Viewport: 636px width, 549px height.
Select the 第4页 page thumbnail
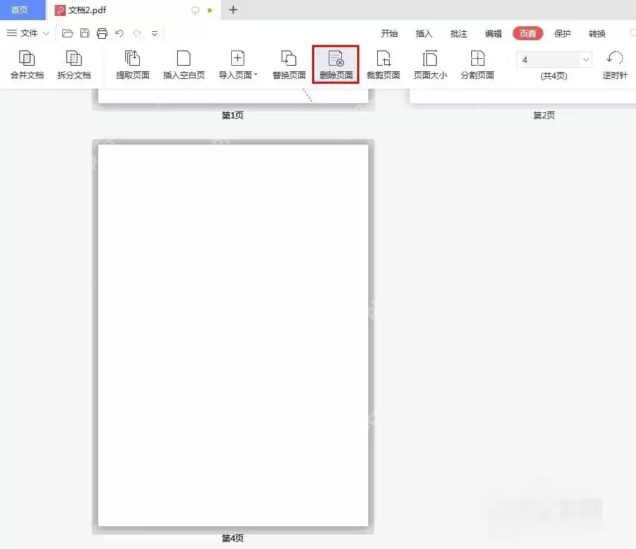[x=233, y=334]
